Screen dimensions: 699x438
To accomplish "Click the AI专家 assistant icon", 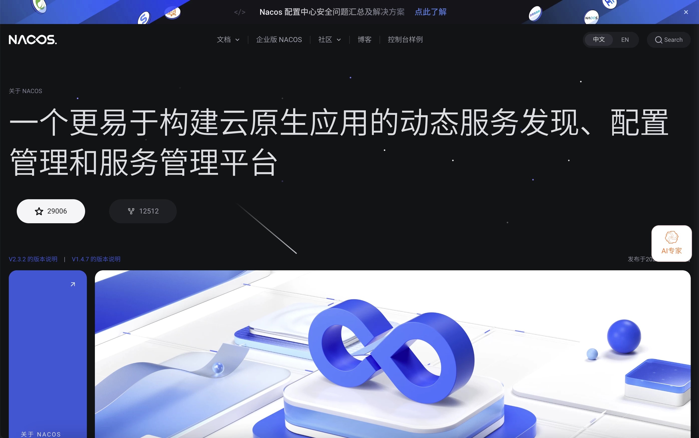I will [670, 243].
